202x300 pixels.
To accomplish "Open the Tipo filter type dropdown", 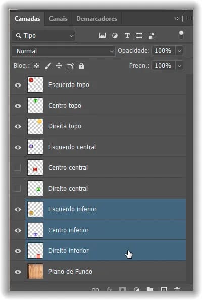I will [43, 36].
